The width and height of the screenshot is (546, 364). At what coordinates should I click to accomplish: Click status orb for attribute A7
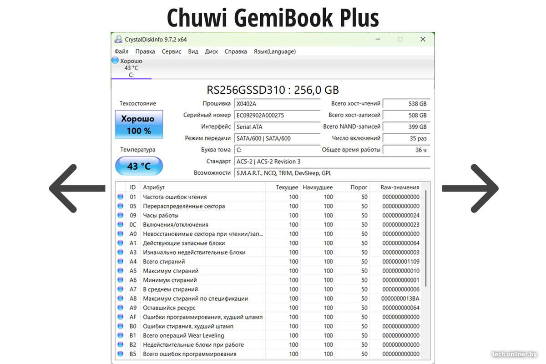(121, 289)
